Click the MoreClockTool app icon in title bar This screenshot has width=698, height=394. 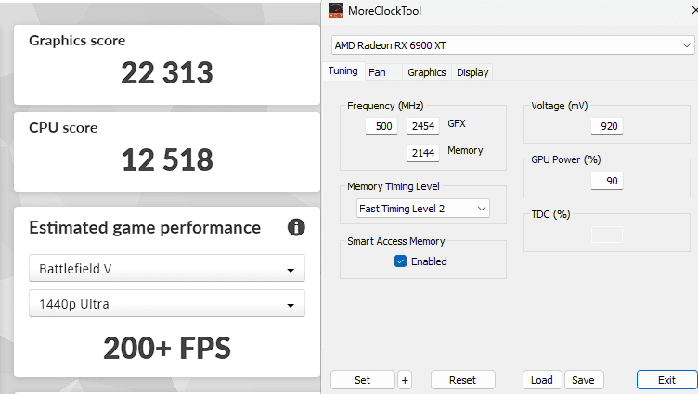click(x=336, y=10)
